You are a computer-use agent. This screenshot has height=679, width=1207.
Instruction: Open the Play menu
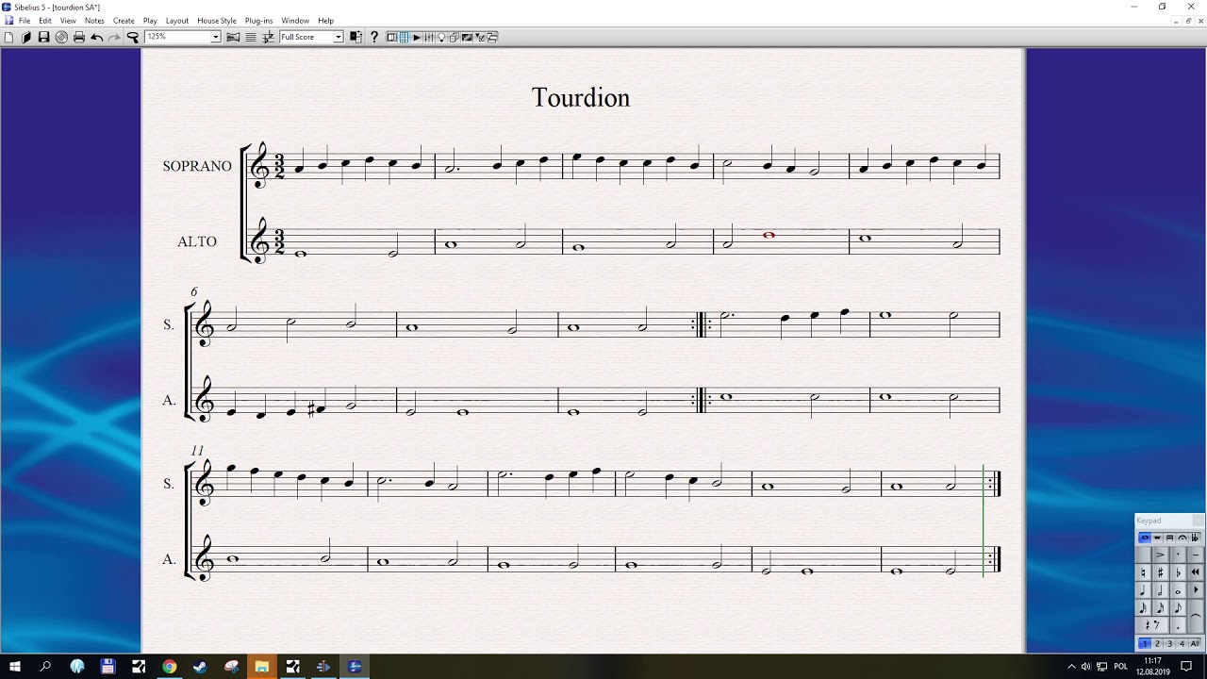[150, 21]
